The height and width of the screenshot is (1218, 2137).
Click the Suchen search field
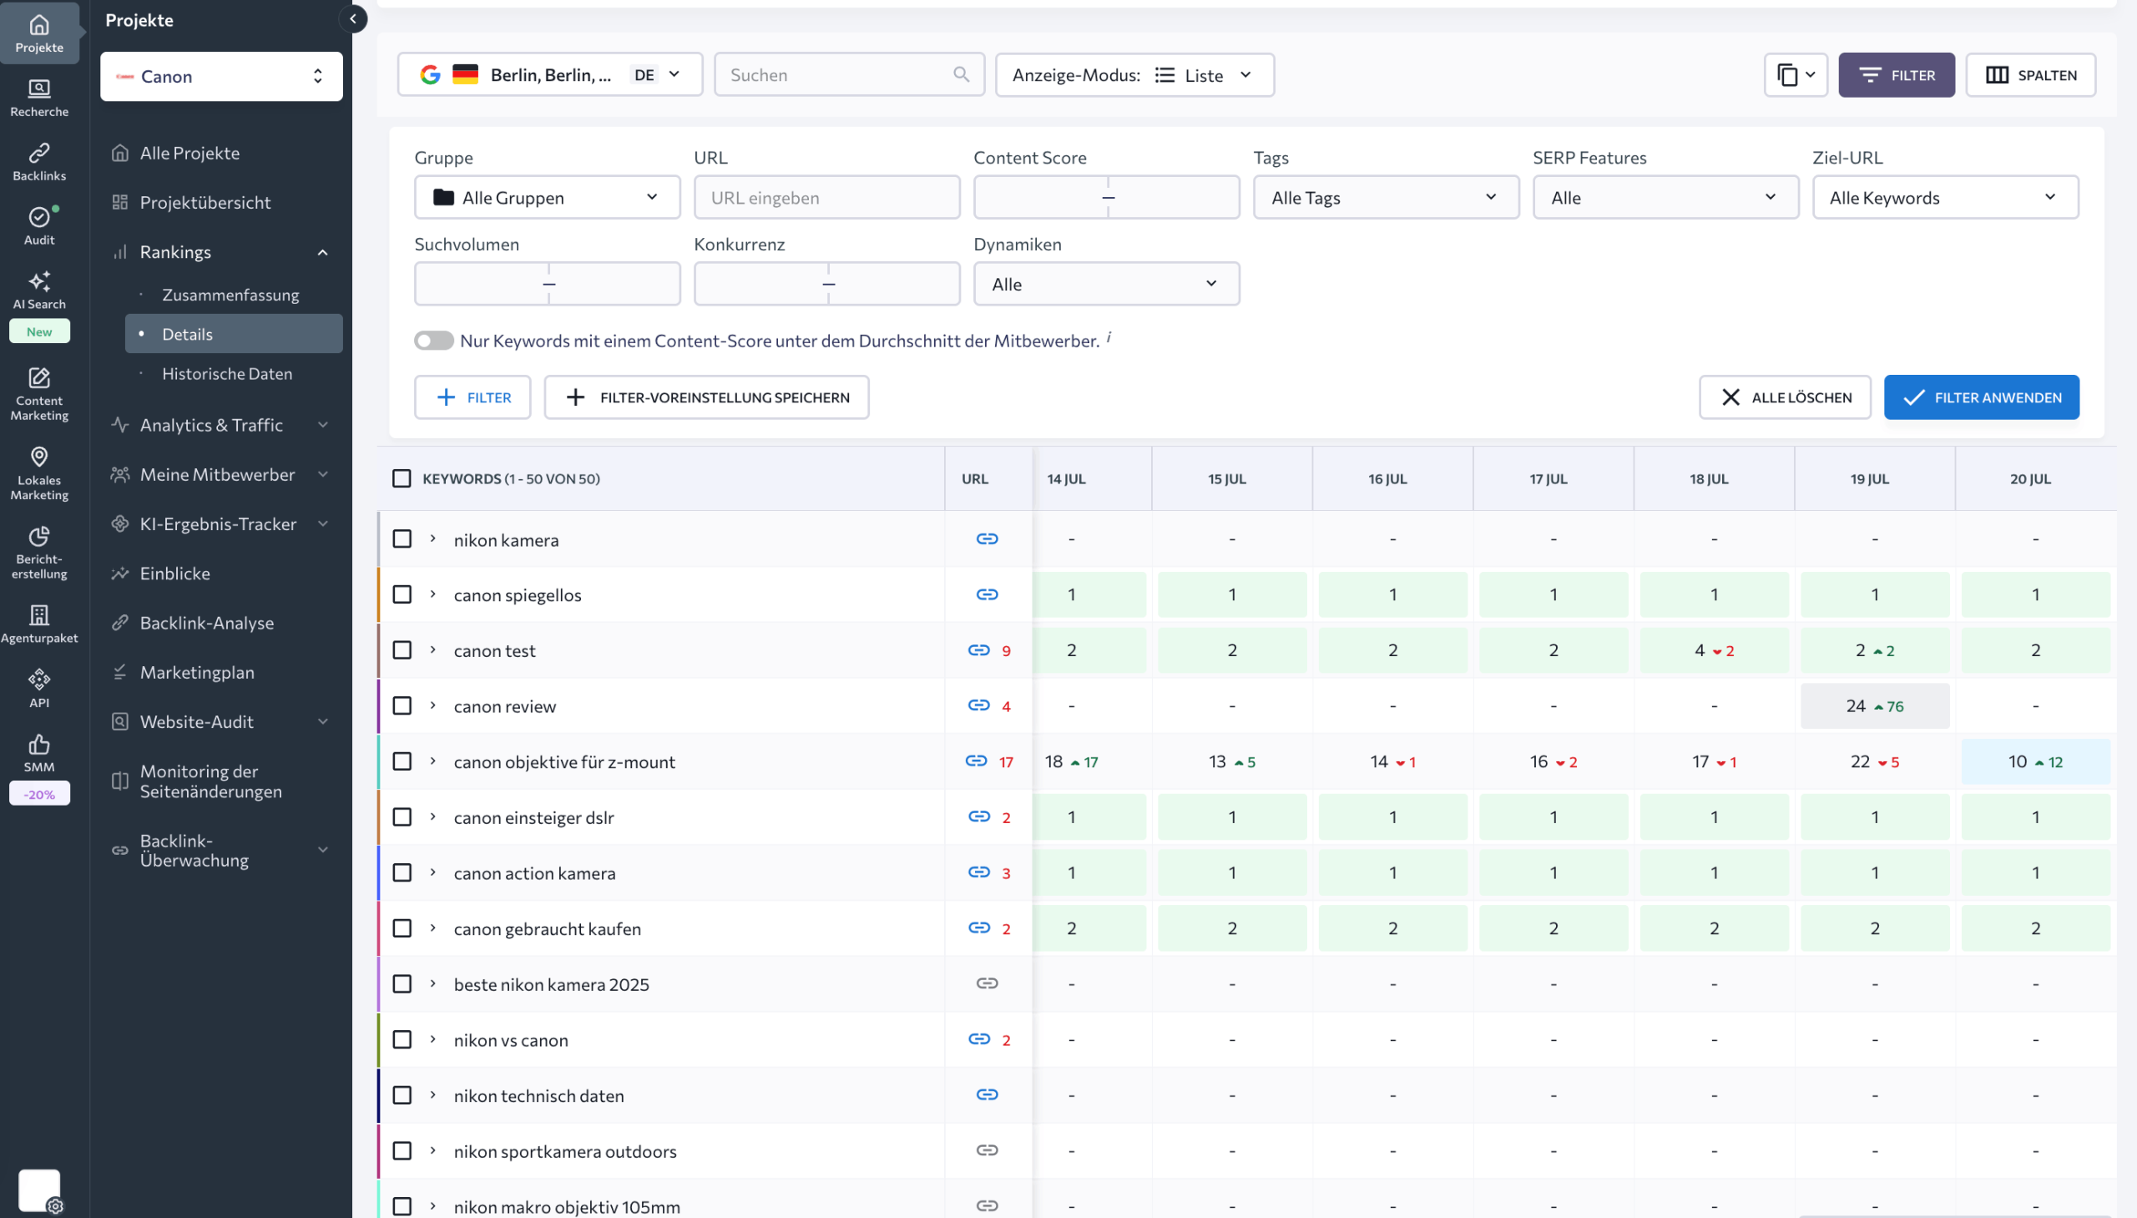(x=849, y=74)
